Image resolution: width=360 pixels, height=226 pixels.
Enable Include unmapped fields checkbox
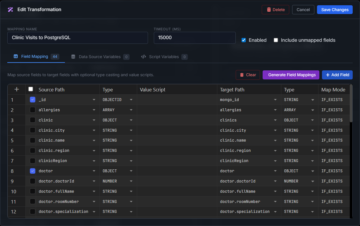[x=276, y=40]
